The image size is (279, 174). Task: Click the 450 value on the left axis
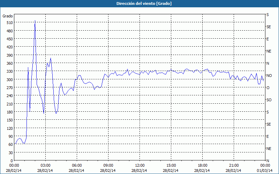coord(10,39)
